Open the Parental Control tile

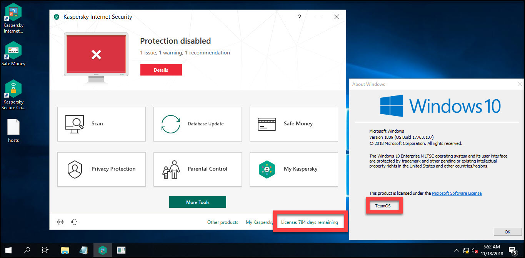pyautogui.click(x=198, y=169)
